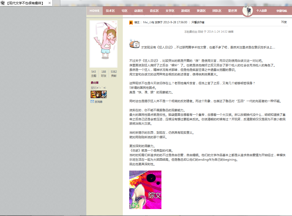Click the sleeping emoticon in the post

point(134,44)
